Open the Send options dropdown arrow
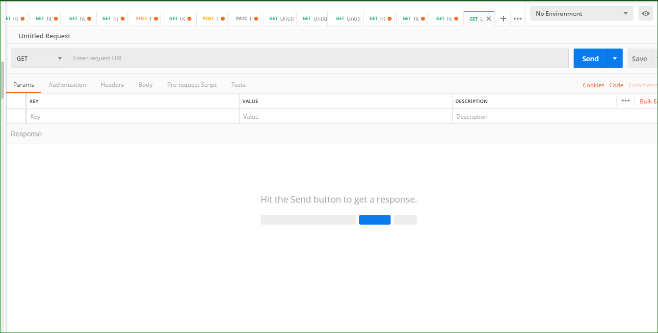This screenshot has width=658, height=333. click(614, 58)
